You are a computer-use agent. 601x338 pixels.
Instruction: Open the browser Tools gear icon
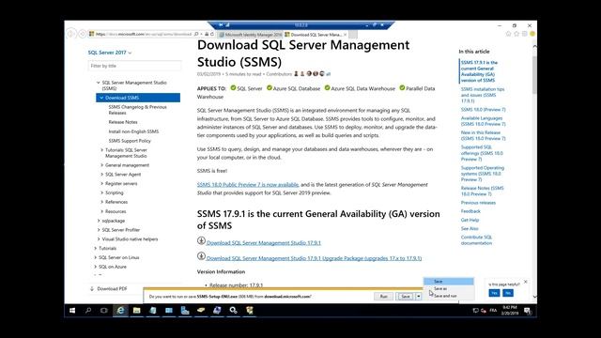(524, 34)
